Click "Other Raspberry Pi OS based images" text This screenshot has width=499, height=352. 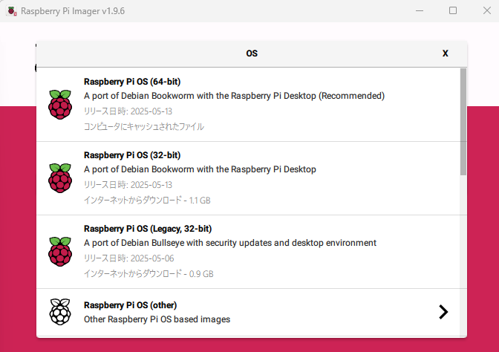[157, 319]
